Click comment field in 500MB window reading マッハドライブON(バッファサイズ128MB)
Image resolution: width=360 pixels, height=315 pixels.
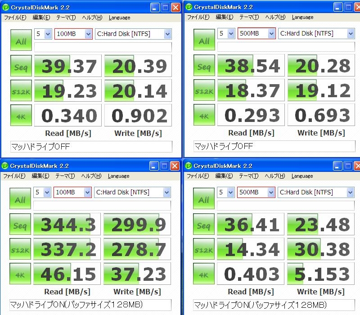(x=274, y=305)
